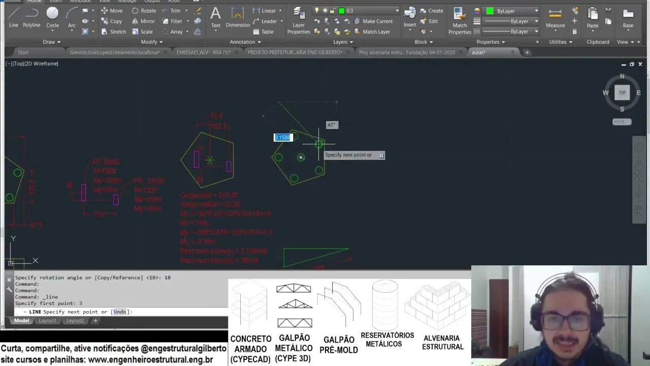Open the Layout1 tab

(47, 321)
